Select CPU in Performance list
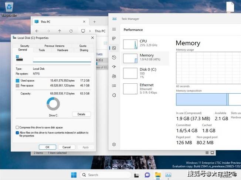This screenshot has width=241, height=180. tap(145, 44)
